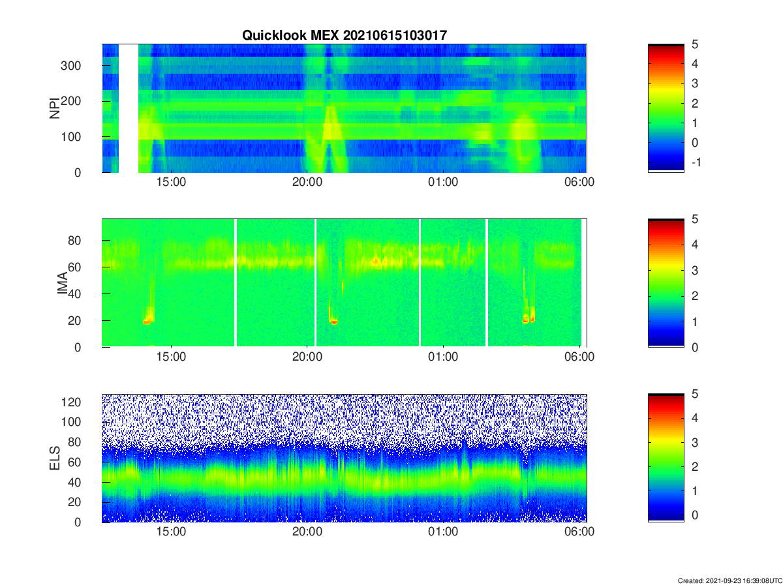The width and height of the screenshot is (783, 587).
Task: Click the ELS panel colorbar
Action: coord(666,458)
